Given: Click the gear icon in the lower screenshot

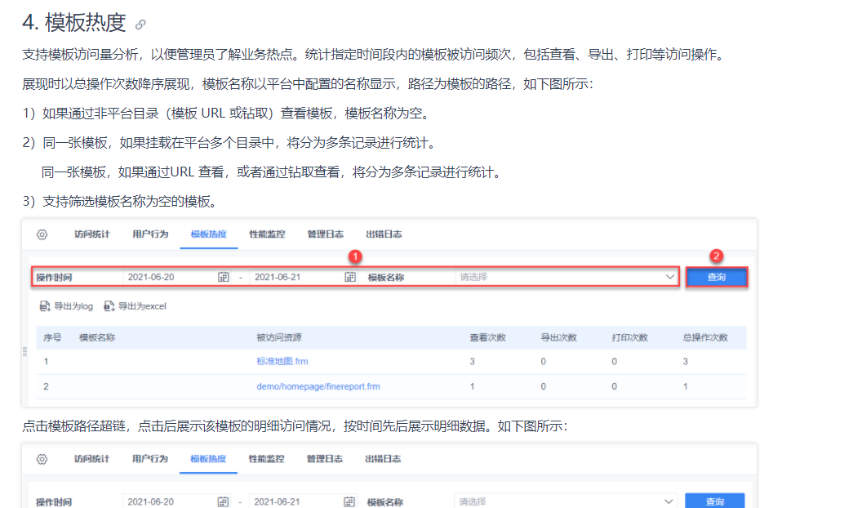Looking at the screenshot, I should [42, 459].
